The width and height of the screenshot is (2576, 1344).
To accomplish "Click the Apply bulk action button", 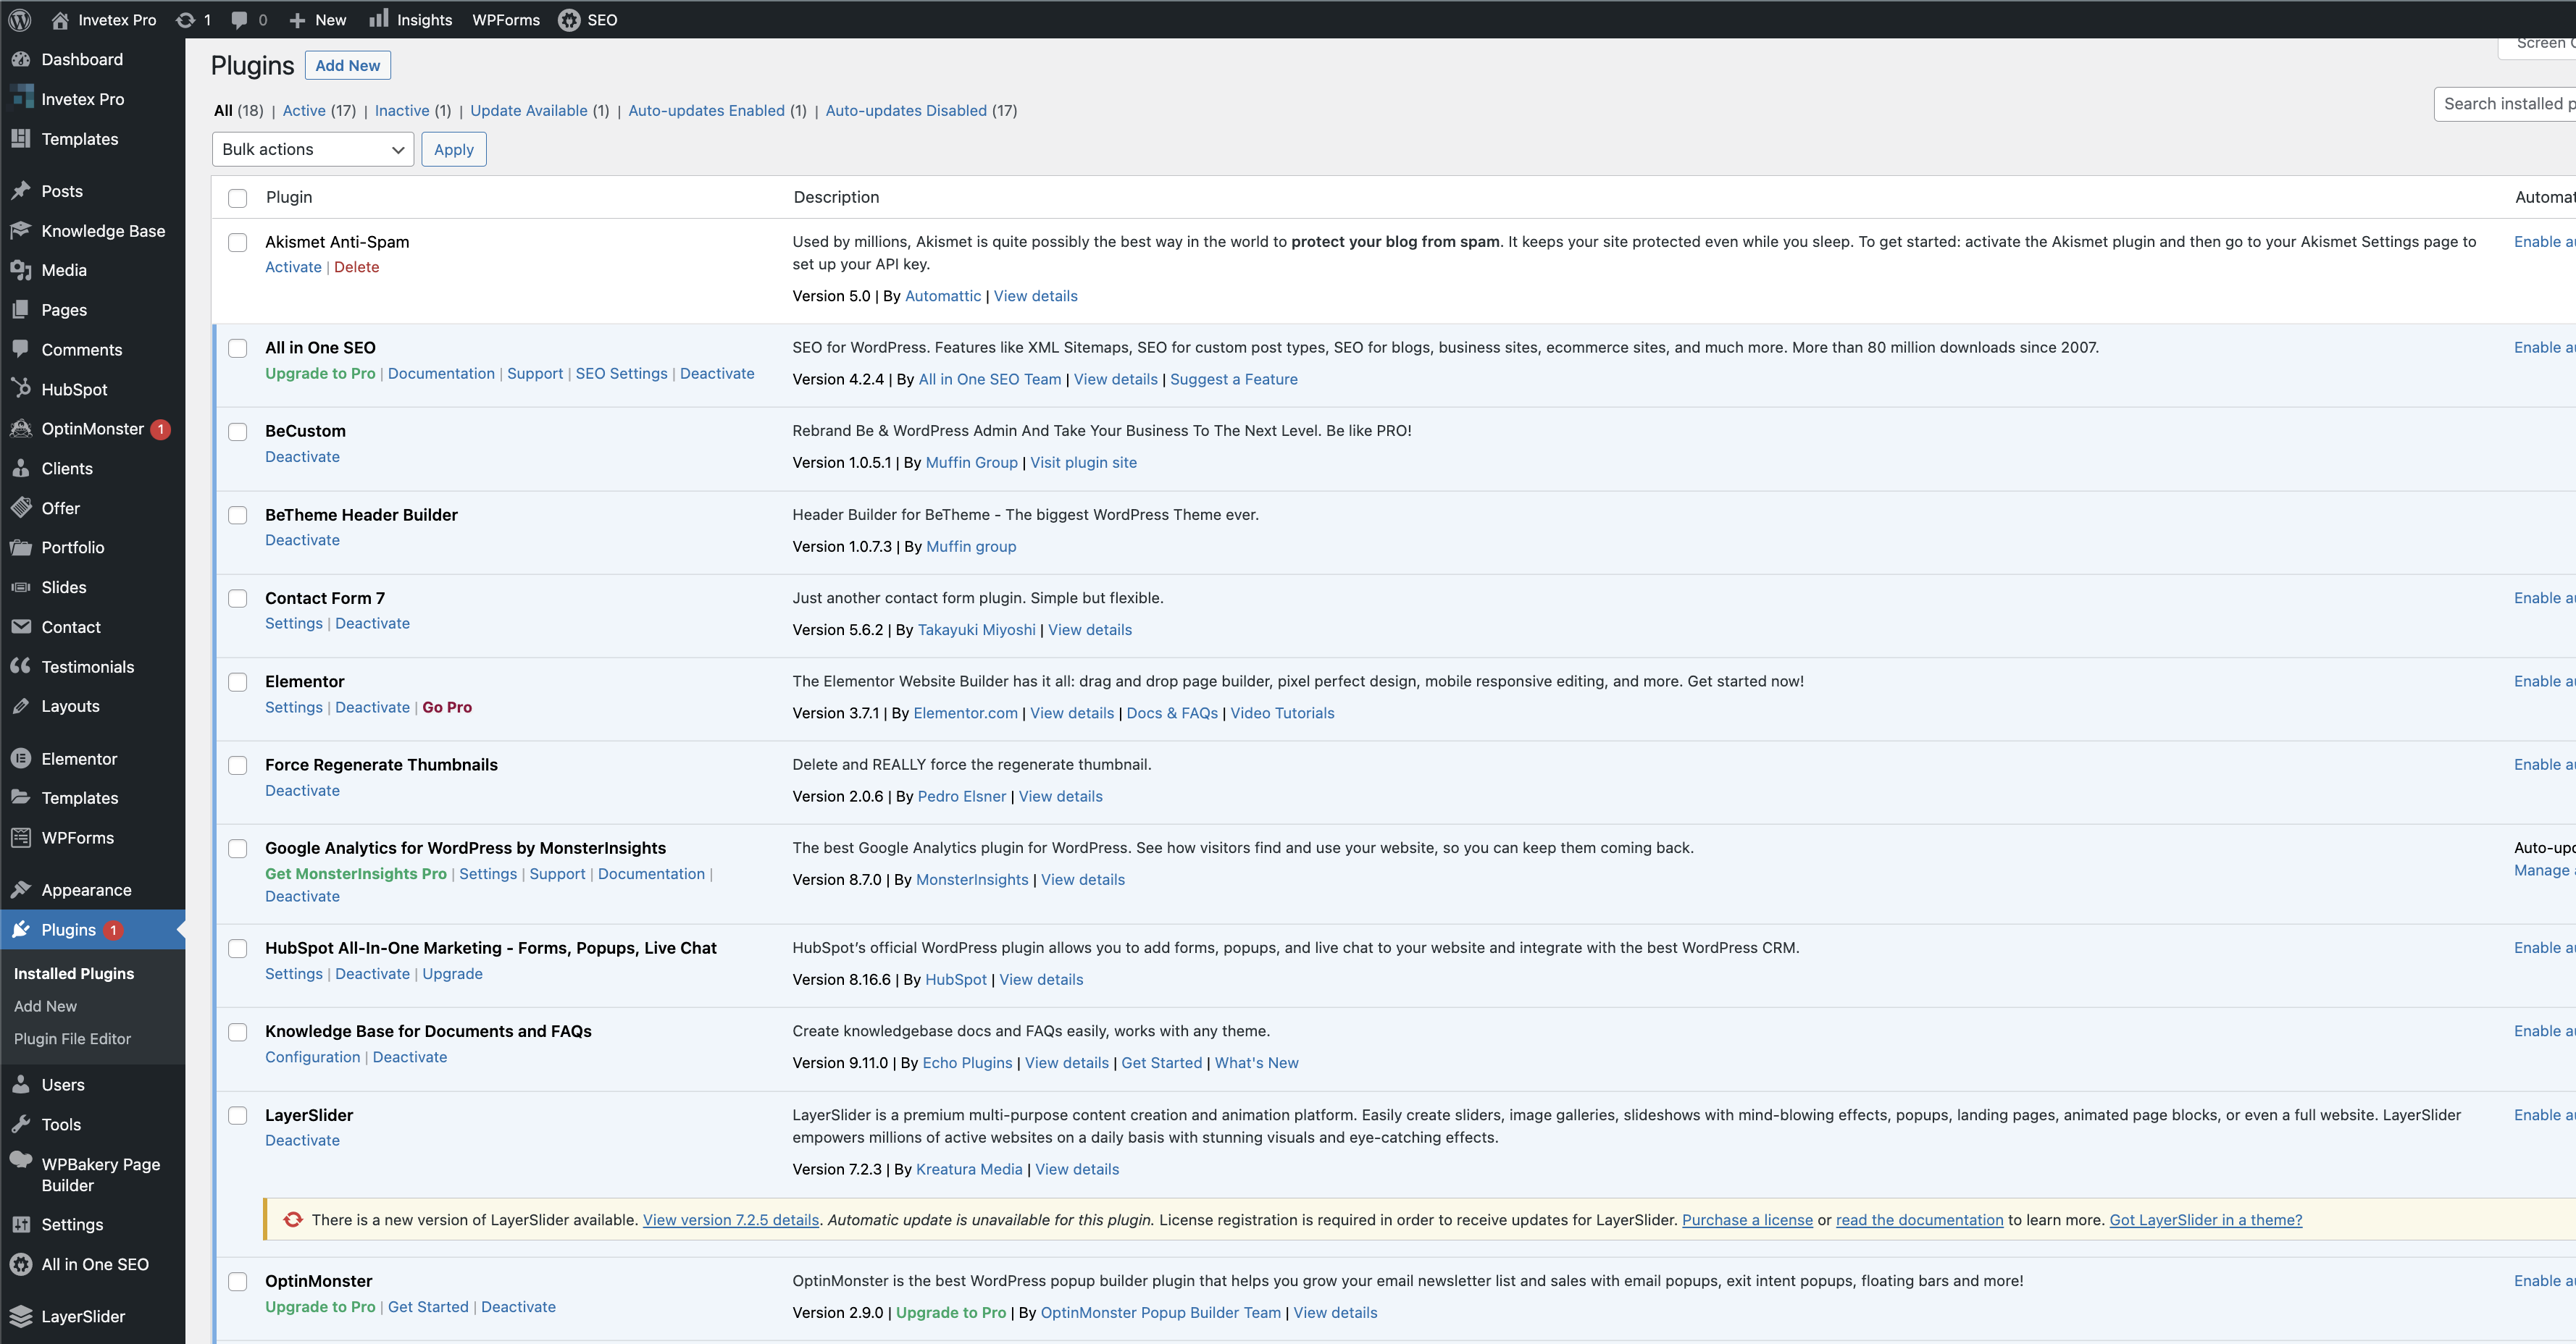I will [x=454, y=149].
